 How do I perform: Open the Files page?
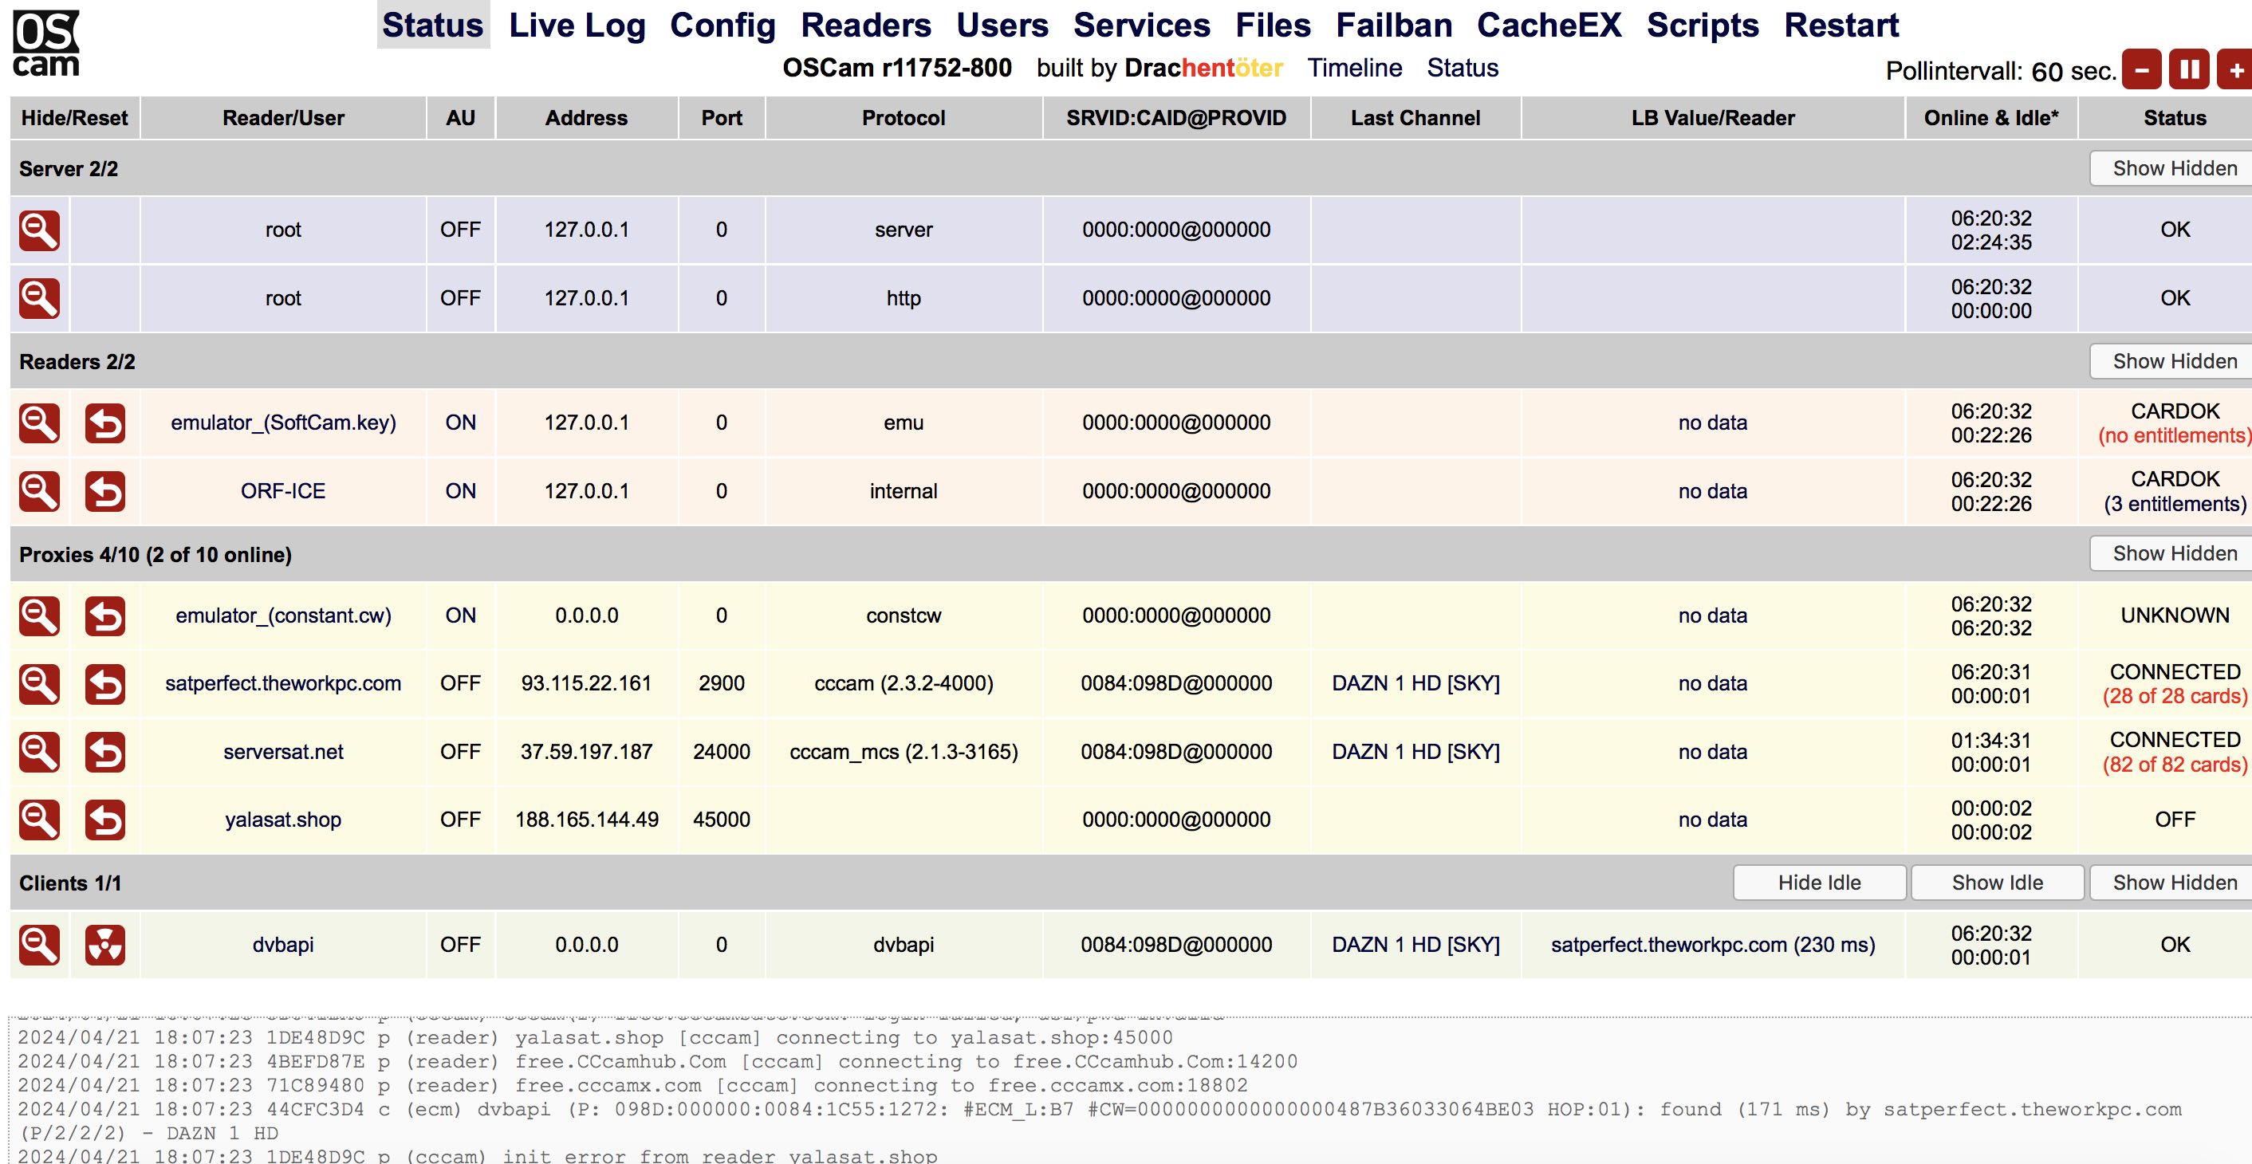pos(1273,26)
